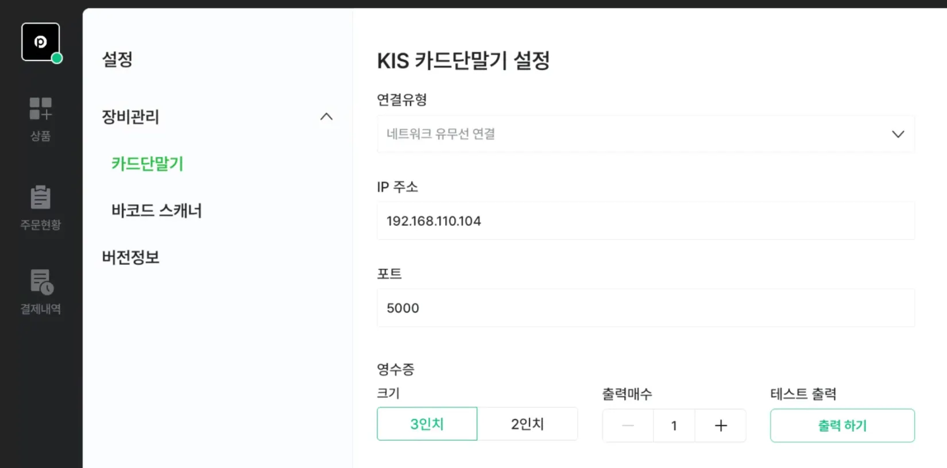Select the 2인치 receipt size
Screen dimensions: 947x468
[x=527, y=424]
